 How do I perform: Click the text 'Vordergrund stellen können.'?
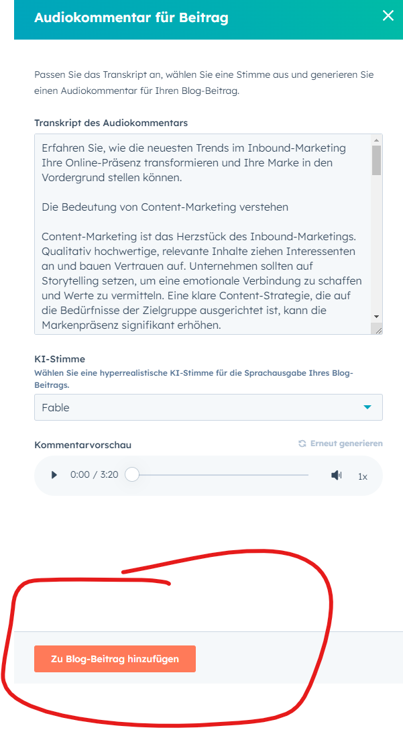pyautogui.click(x=112, y=177)
